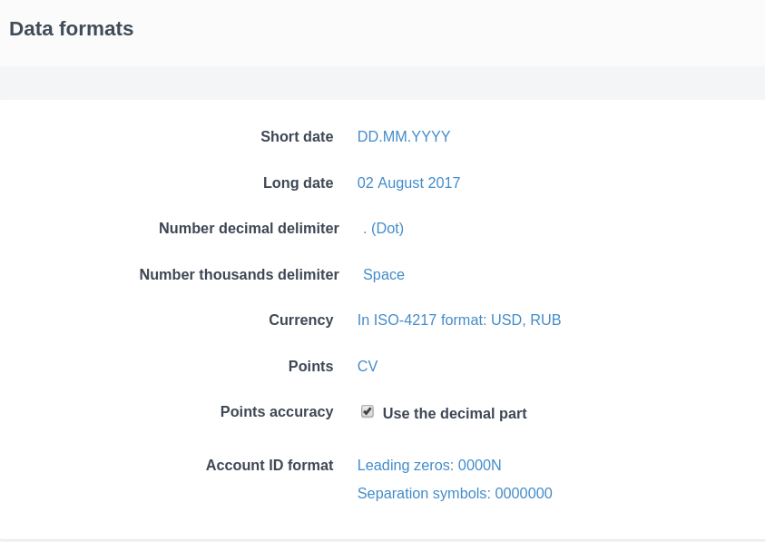Click the DD.MM.YYYY short date value
765x542 pixels.
pos(404,137)
